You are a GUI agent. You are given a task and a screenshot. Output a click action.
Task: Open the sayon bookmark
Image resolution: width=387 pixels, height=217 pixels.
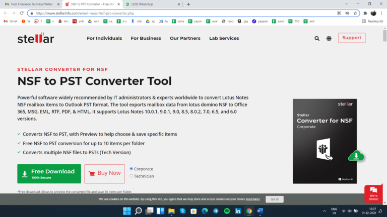pyautogui.click(x=195, y=22)
